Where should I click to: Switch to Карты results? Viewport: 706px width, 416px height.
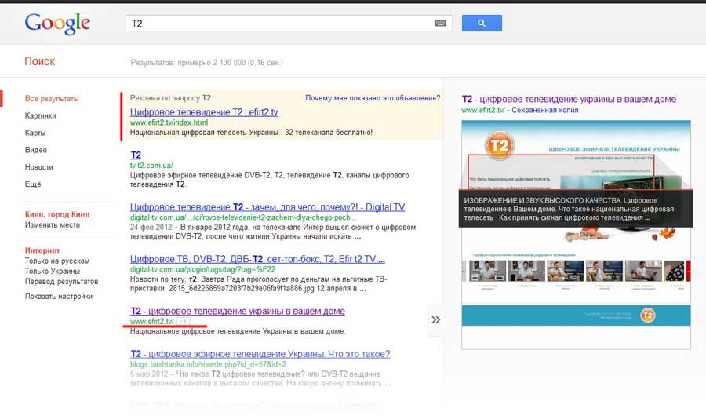(35, 133)
